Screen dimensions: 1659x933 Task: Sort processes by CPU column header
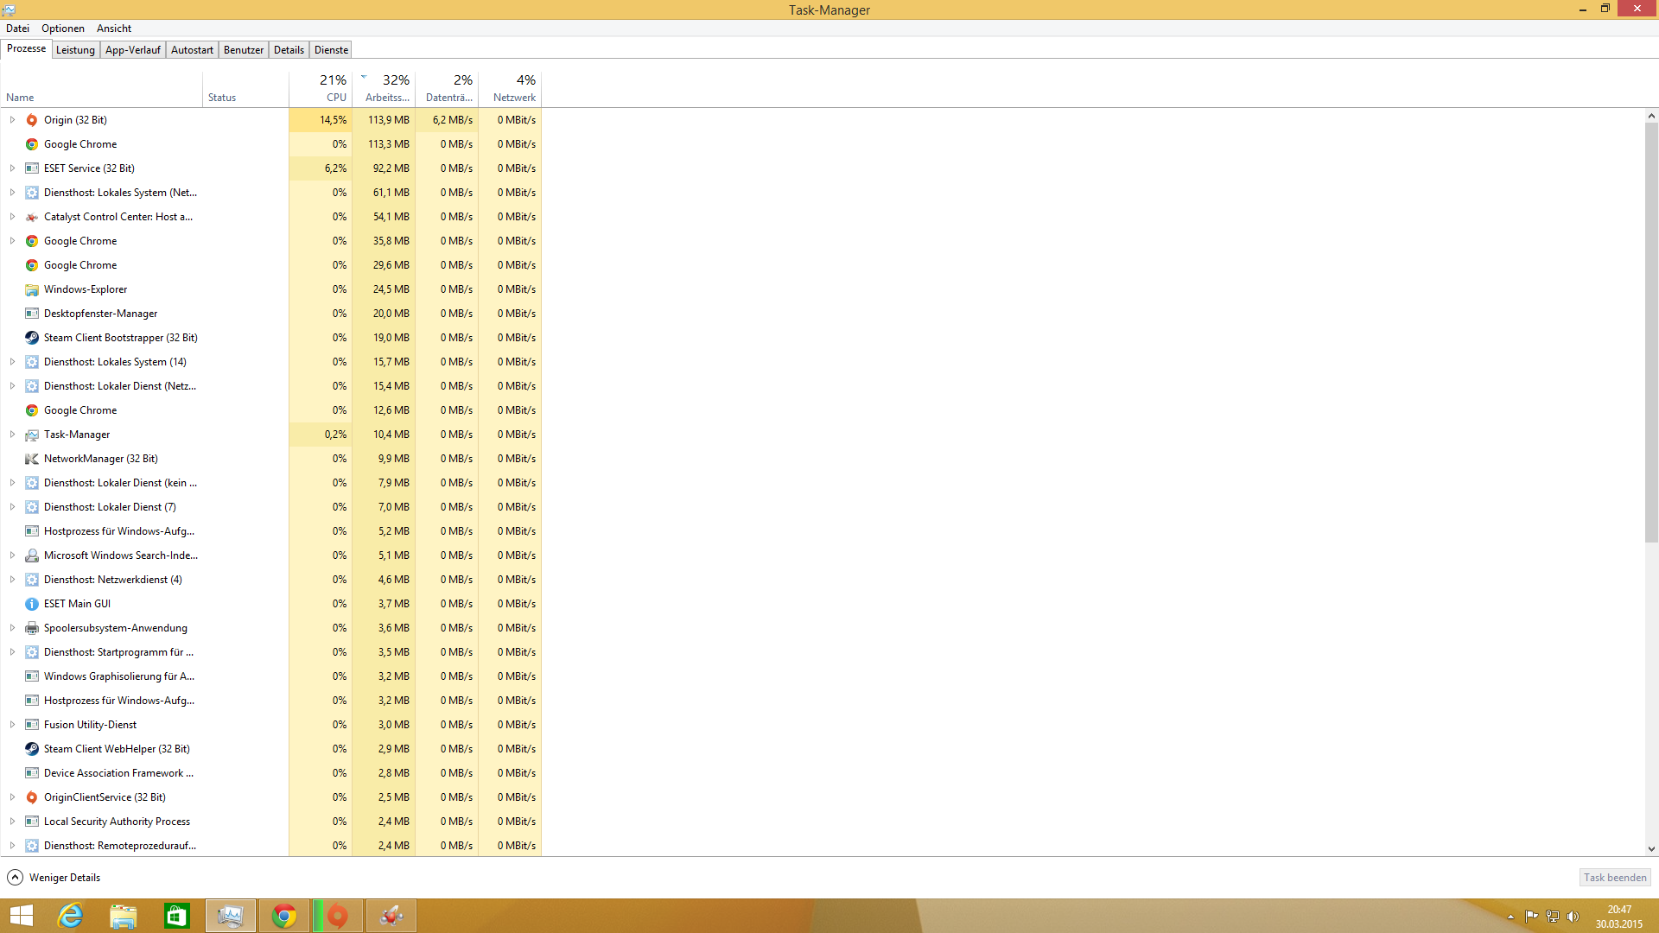pos(334,88)
